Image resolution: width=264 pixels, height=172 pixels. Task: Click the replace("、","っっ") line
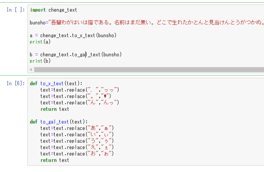pos(80,90)
